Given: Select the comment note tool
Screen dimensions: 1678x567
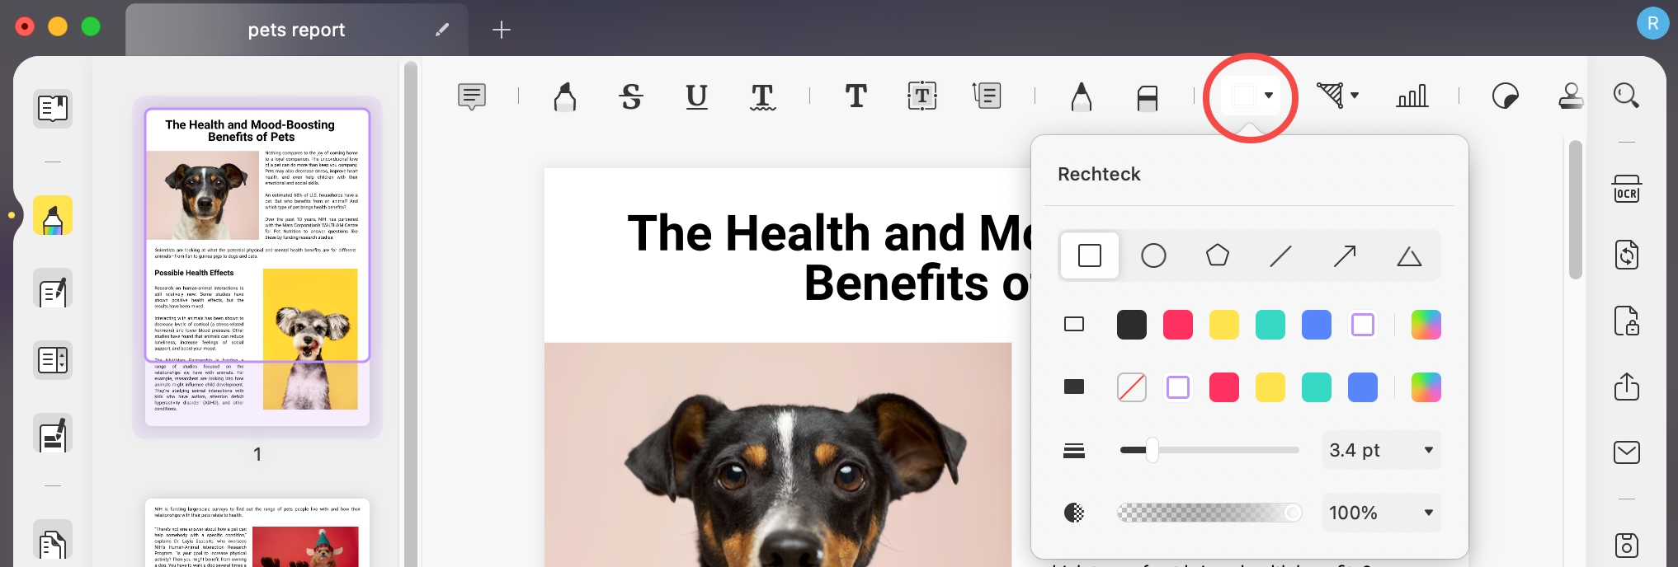Looking at the screenshot, I should [472, 96].
